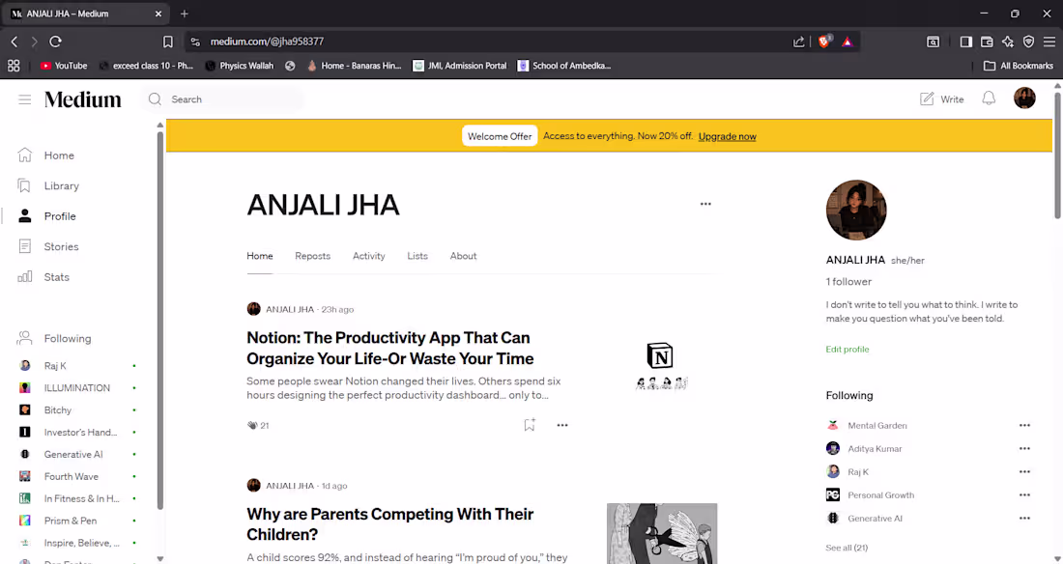Open options for Personal Growth
This screenshot has height=564, width=1063.
[x=1024, y=494]
